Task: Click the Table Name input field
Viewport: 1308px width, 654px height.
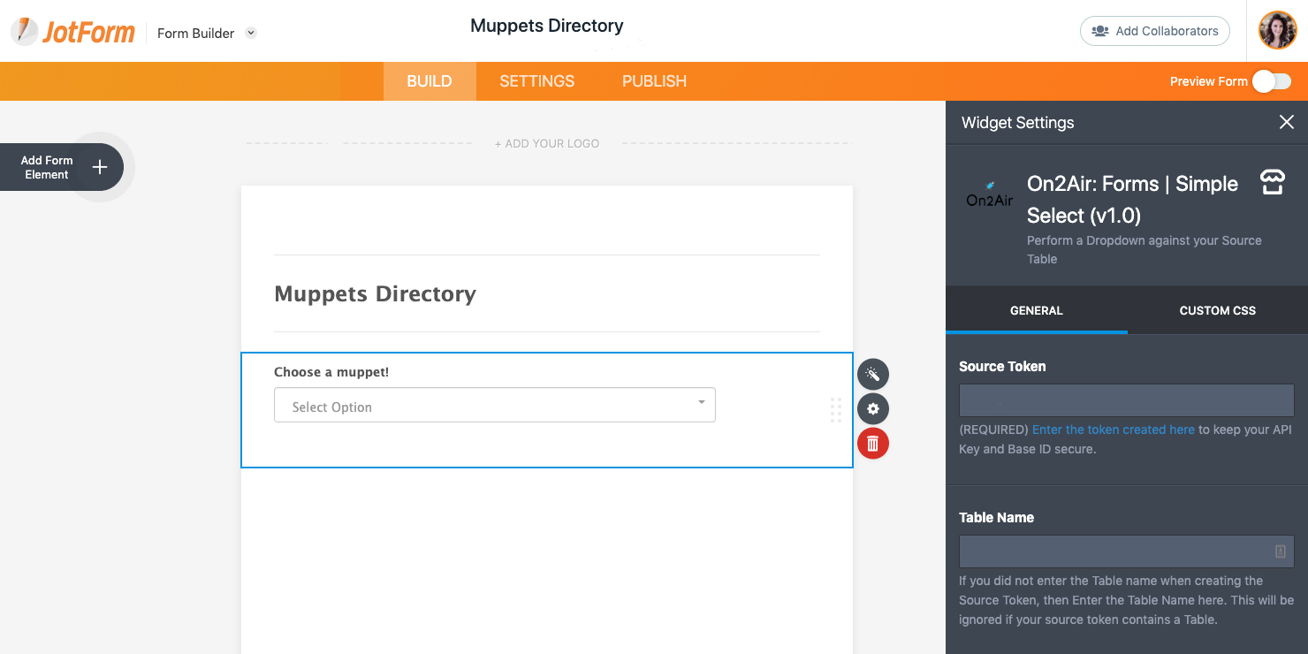Action: click(1127, 551)
